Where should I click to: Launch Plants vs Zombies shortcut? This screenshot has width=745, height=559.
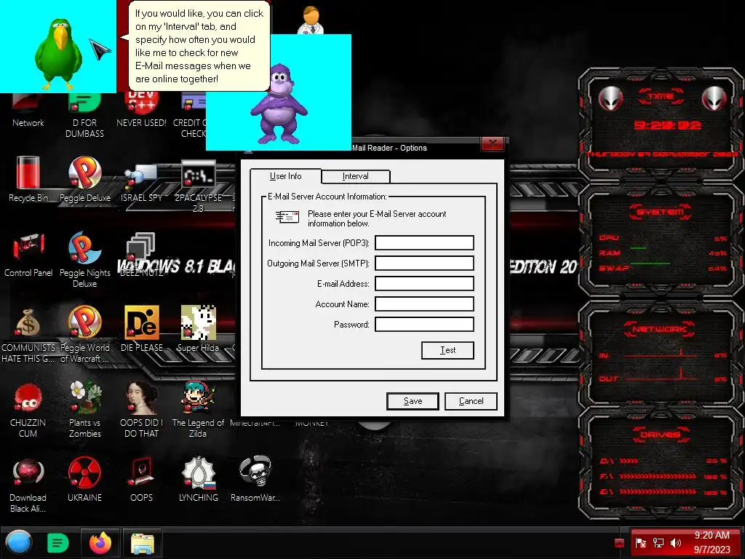coord(85,409)
